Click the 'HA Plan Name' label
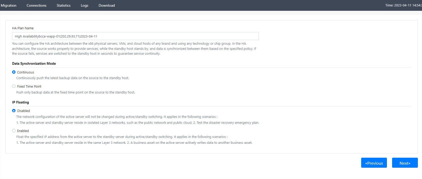This screenshot has width=422, height=179. (x=23, y=28)
